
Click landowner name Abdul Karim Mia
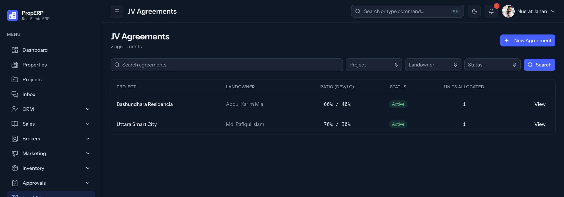244,104
